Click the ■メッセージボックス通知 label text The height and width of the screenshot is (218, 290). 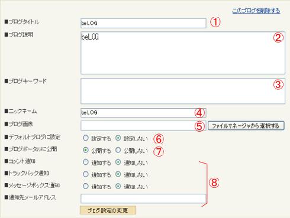click(32, 185)
